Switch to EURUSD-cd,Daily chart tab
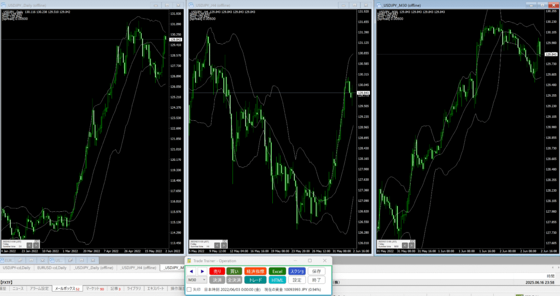The width and height of the screenshot is (560, 296). click(52, 268)
